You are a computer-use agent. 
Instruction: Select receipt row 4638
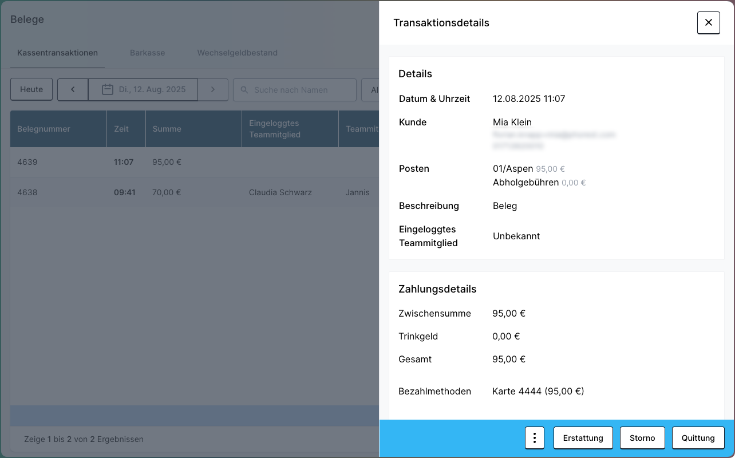pyautogui.click(x=195, y=192)
